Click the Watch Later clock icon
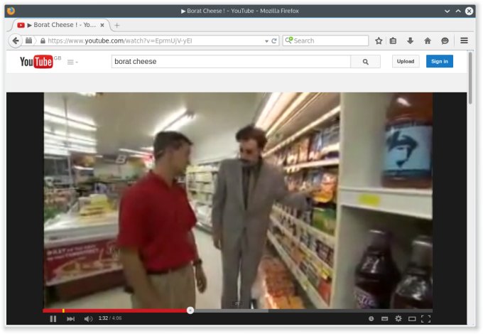Screen dimensions: 483x334 tap(371, 318)
